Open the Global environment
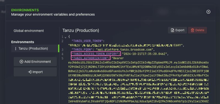This screenshot has width=220, height=104. 29,31
